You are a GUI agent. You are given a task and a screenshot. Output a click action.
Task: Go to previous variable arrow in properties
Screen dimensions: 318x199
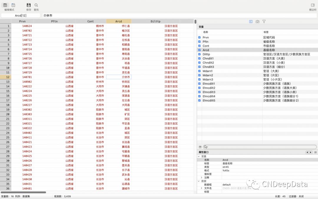(307, 152)
